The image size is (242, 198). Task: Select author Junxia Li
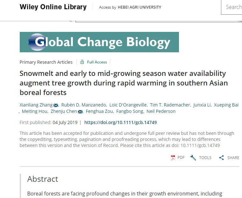[x=202, y=105]
